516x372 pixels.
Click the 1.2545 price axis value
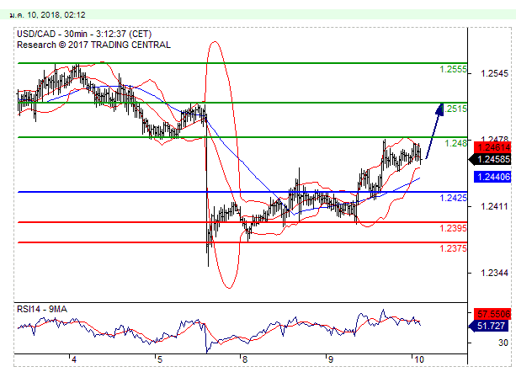(x=494, y=73)
